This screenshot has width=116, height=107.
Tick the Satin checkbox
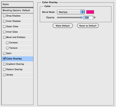(4, 53)
